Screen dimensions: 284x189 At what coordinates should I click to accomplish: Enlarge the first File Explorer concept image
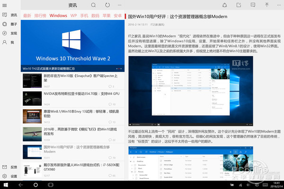point(191,91)
